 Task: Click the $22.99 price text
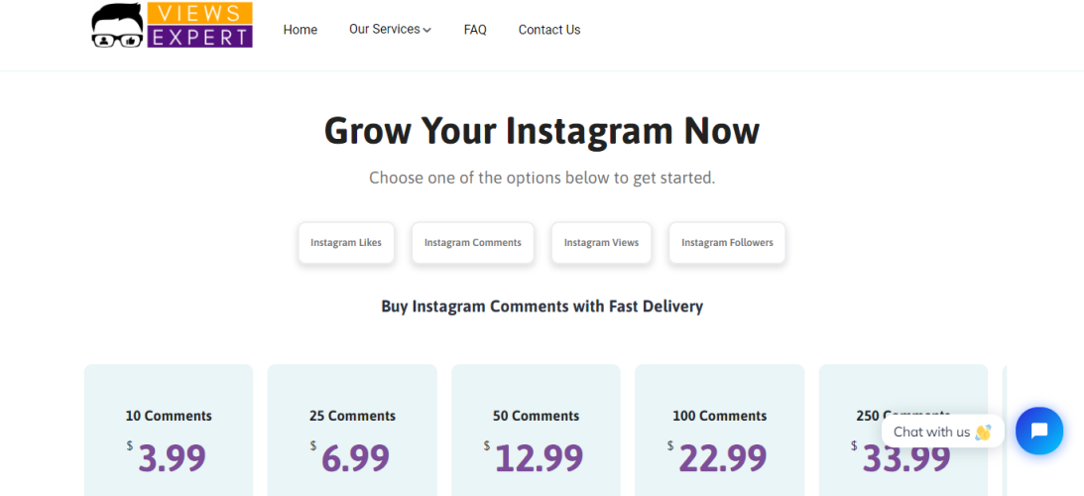coord(722,457)
